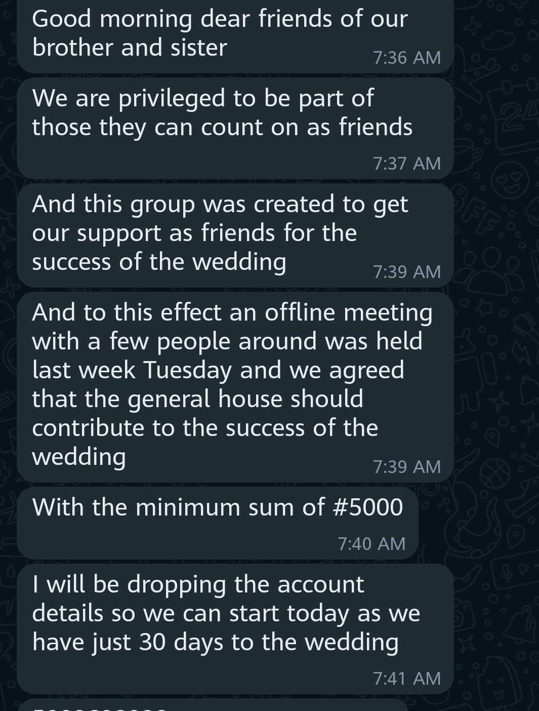Click the phrase "count on as friends"

[307, 128]
